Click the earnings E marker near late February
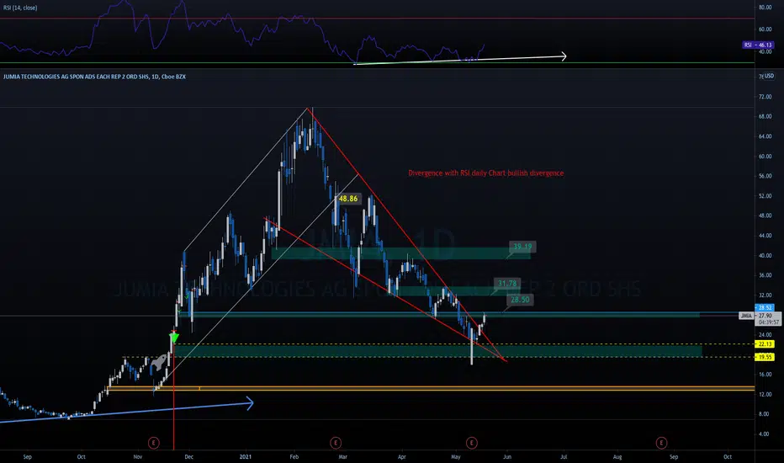 pos(336,443)
